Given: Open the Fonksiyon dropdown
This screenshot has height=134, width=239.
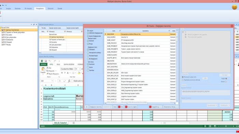Looking at the screenshot, I should [x=225, y=105].
